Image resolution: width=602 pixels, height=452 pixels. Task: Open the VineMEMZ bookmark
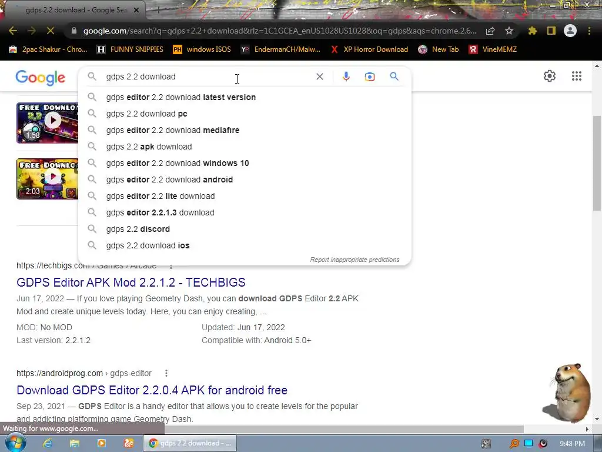(x=493, y=49)
